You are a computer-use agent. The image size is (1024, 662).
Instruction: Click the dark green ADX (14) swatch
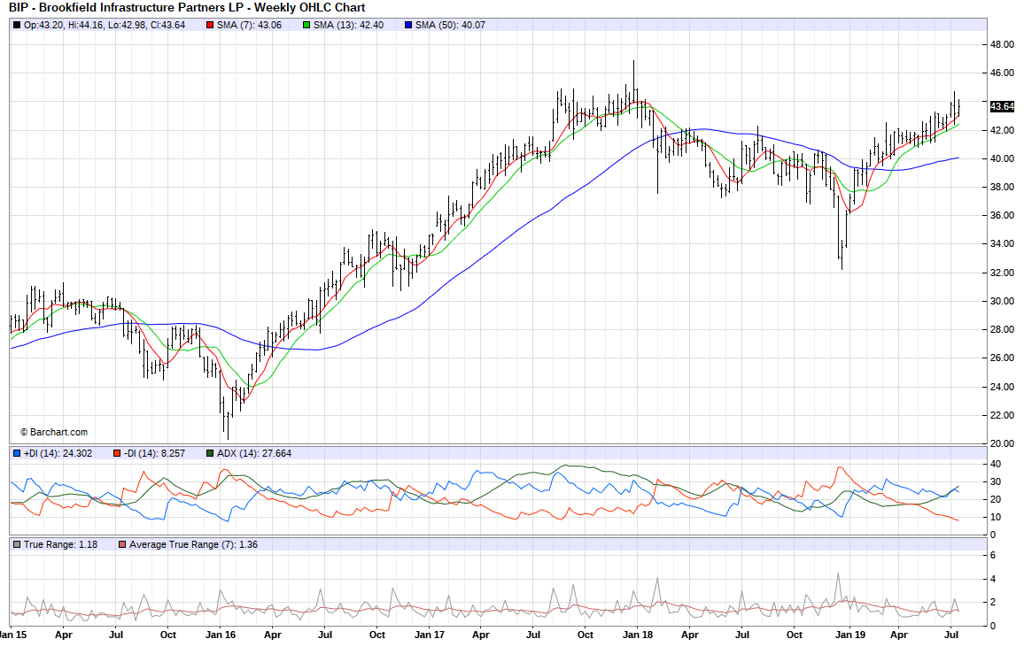[x=210, y=453]
